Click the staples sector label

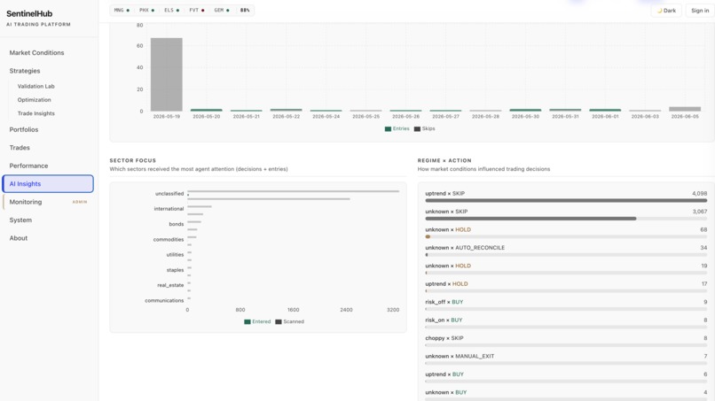[175, 270]
